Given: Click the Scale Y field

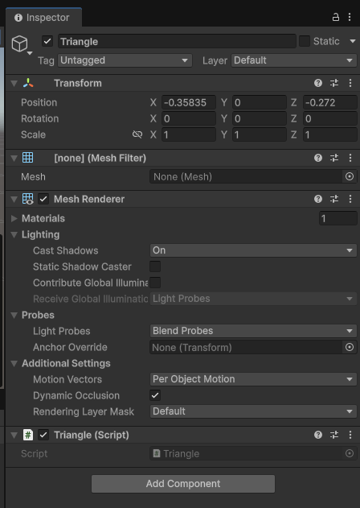Looking at the screenshot, I should 260,134.
